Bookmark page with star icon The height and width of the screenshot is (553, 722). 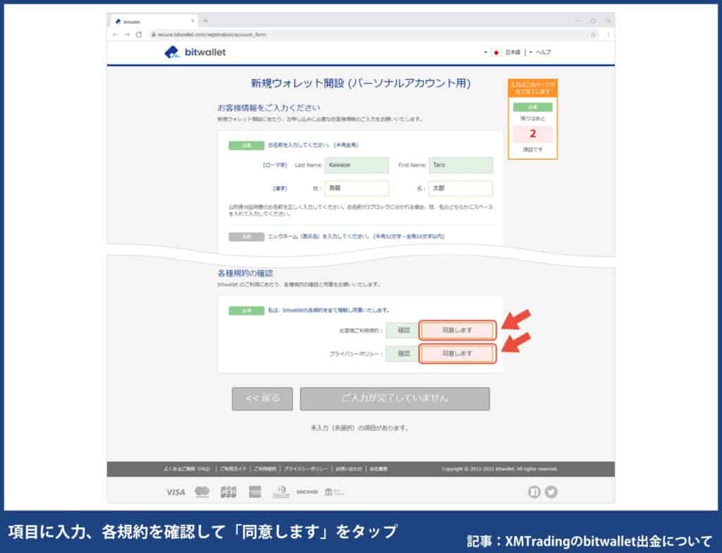tap(594, 35)
